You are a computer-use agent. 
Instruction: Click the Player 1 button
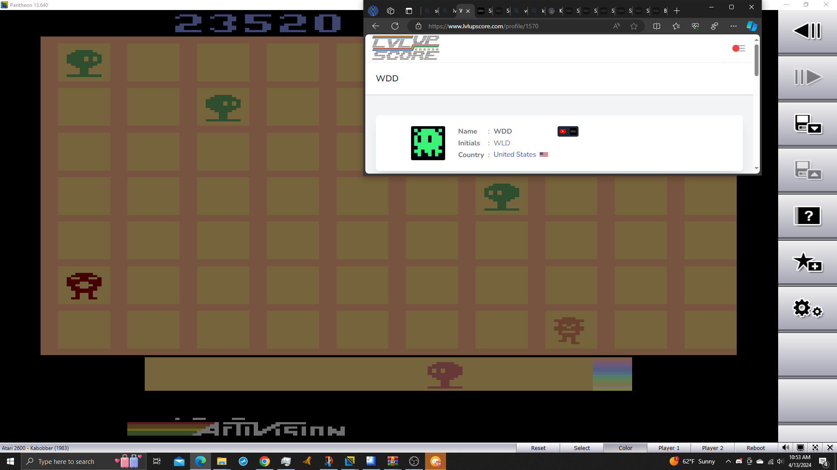point(669,448)
